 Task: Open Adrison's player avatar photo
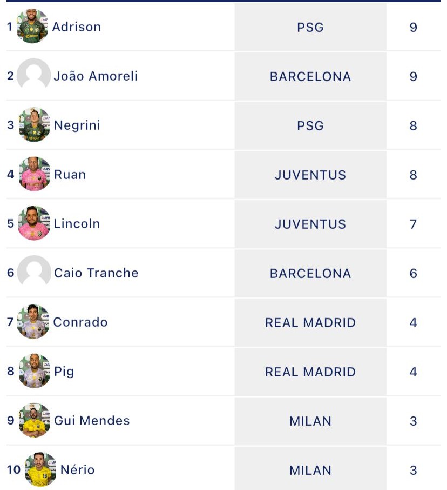point(32,27)
